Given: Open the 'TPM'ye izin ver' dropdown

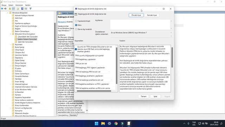Looking at the screenshot, I should (86, 64).
